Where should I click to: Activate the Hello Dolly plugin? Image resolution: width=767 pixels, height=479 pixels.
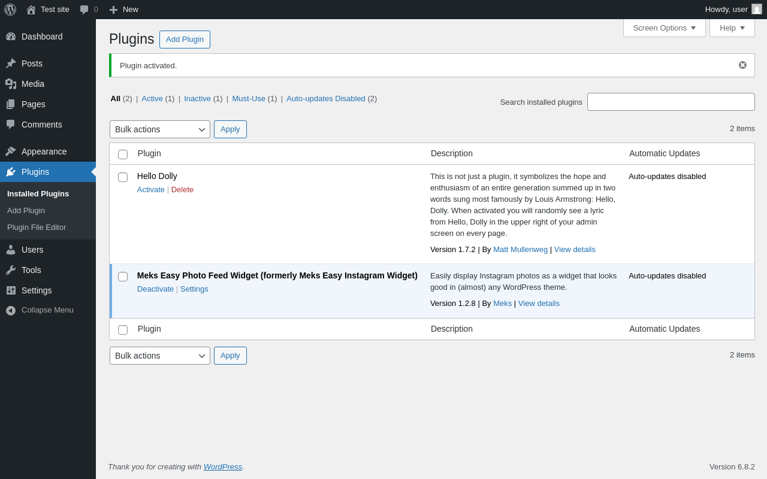tap(151, 190)
